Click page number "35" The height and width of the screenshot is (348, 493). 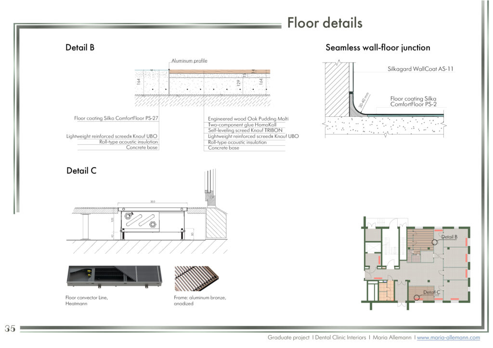pyautogui.click(x=10, y=328)
